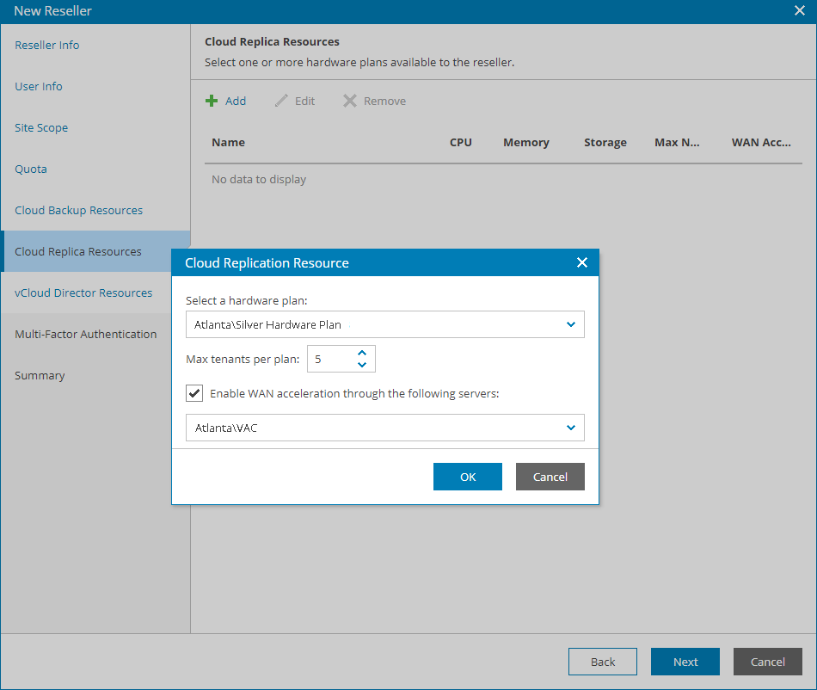Image resolution: width=817 pixels, height=690 pixels.
Task: Click the pencil Edit icon
Action: coord(281,101)
